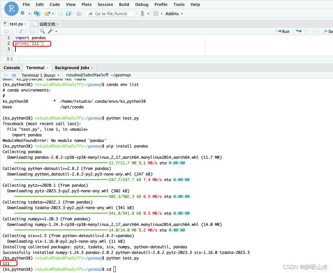Create a new project using the project icon
Image resolution: width=333 pixels, height=273 pixels.
click(x=37, y=14)
